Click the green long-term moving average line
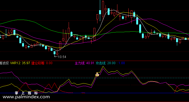This screenshot has width=189, height=102. 20,20
